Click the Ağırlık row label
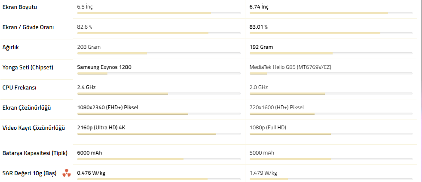The image size is (422, 182). [11, 47]
